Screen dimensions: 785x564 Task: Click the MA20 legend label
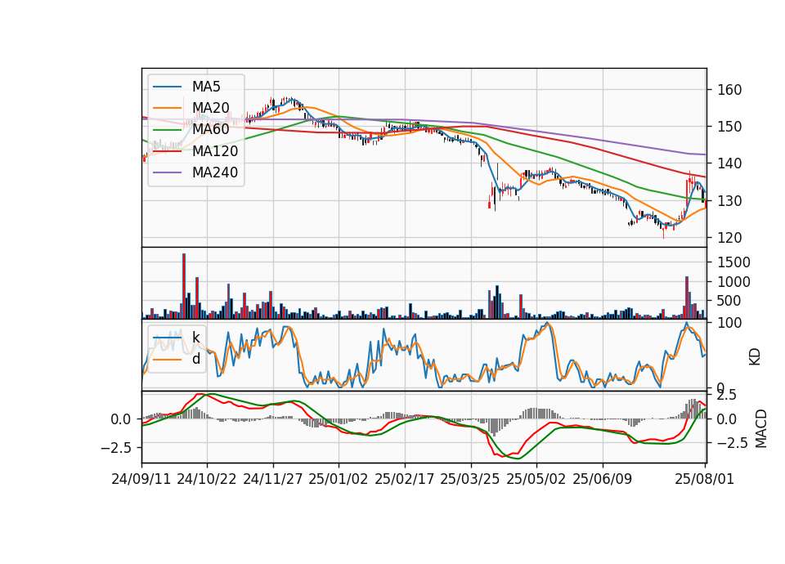[210, 108]
